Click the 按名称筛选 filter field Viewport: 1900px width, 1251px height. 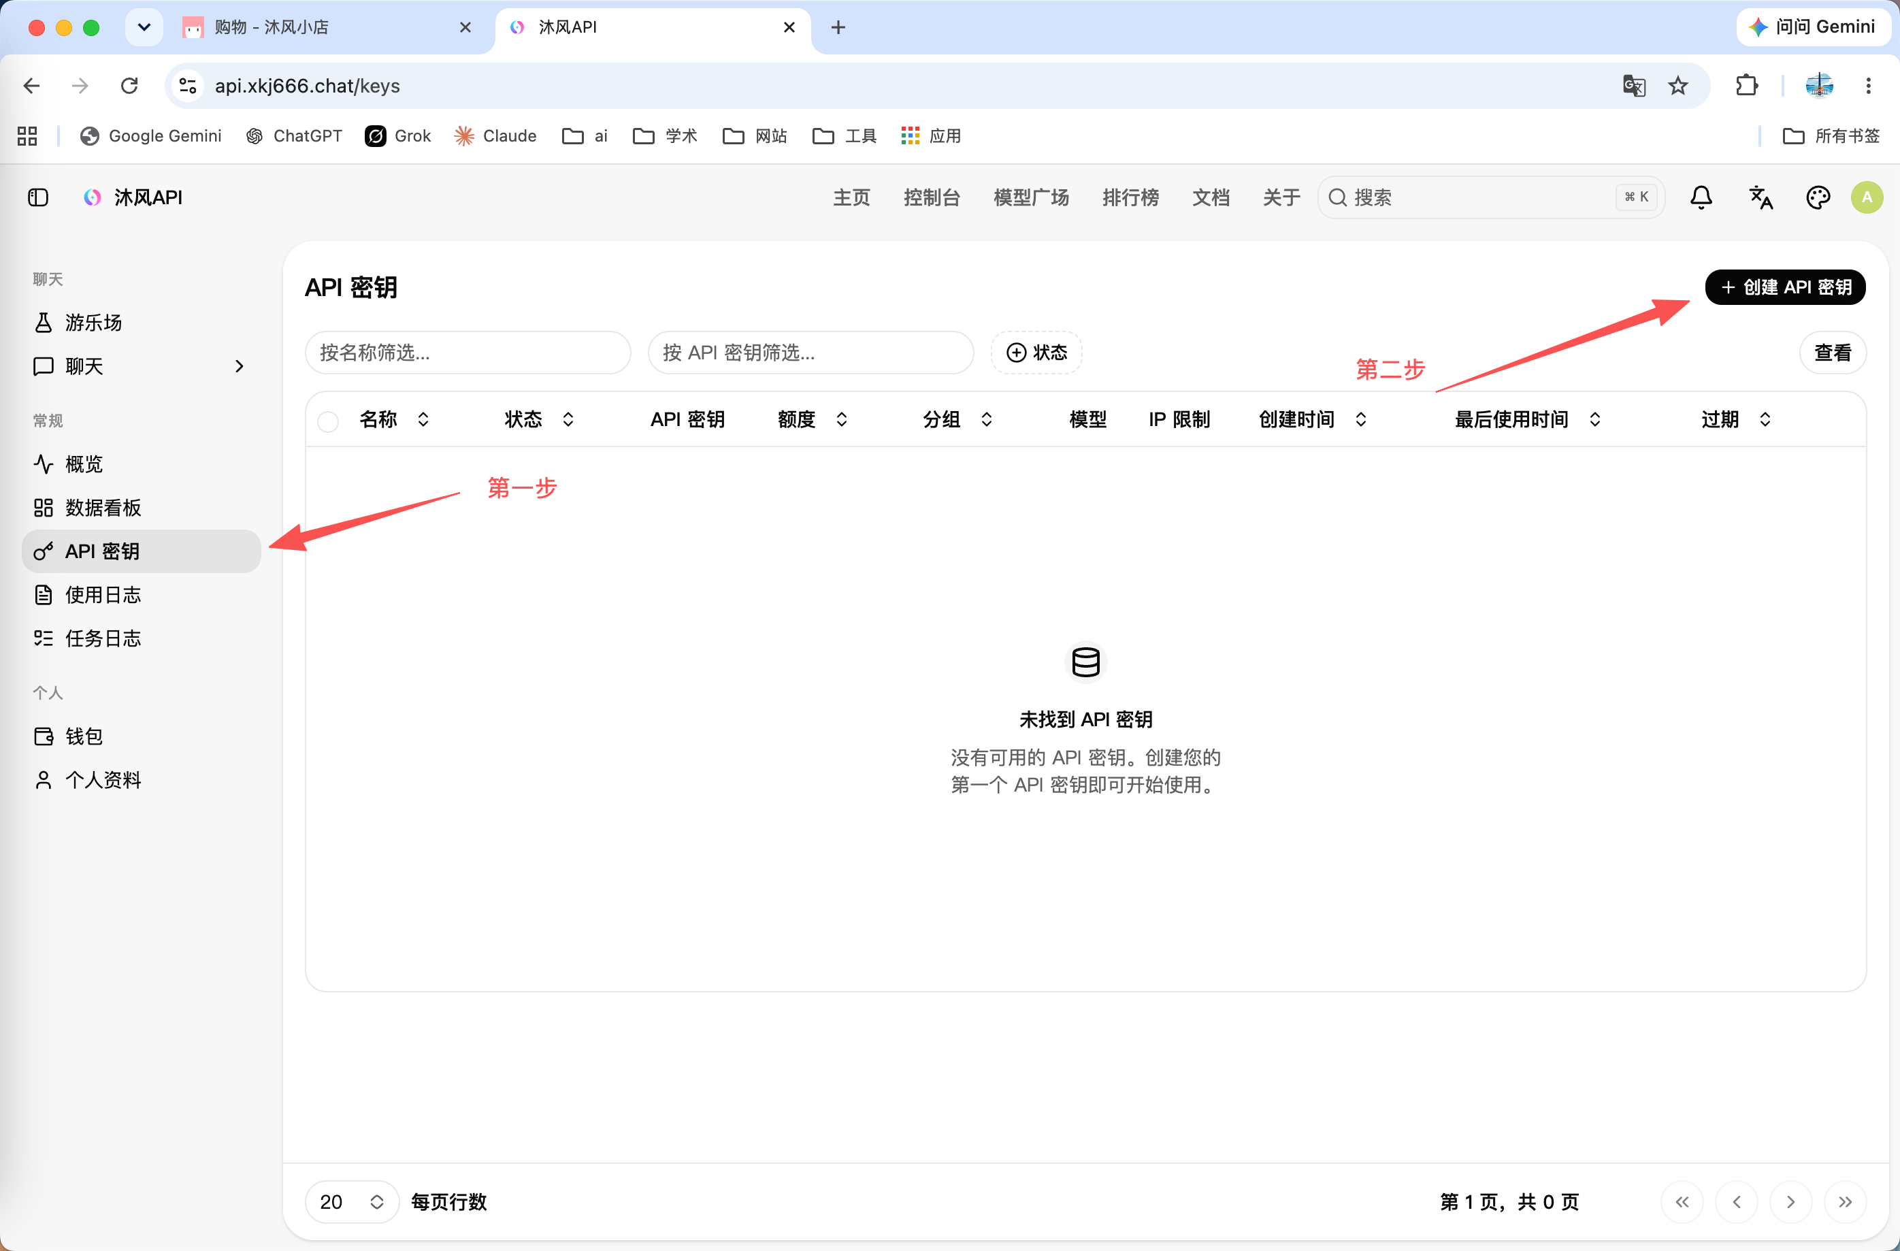(x=468, y=353)
